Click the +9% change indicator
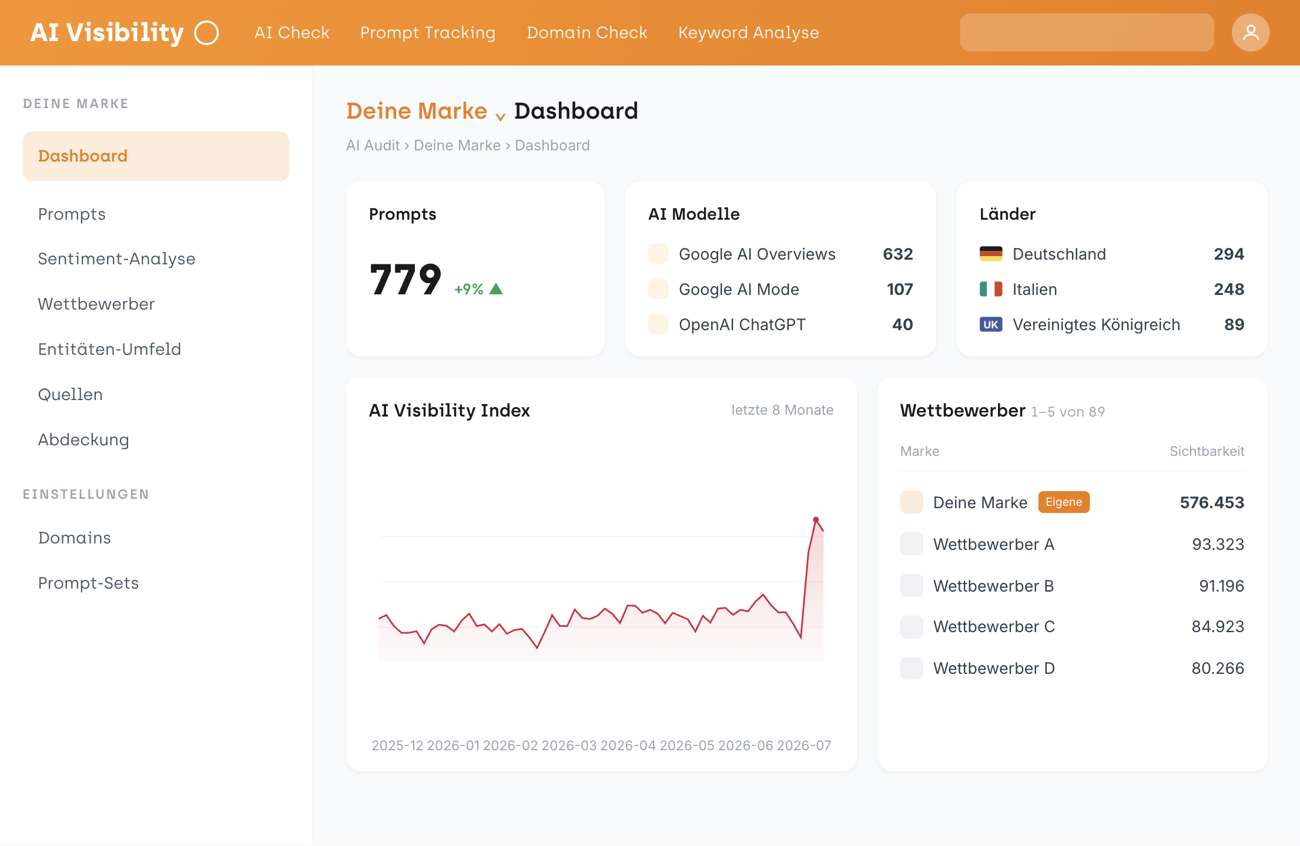Image resolution: width=1300 pixels, height=846 pixels. 468,289
